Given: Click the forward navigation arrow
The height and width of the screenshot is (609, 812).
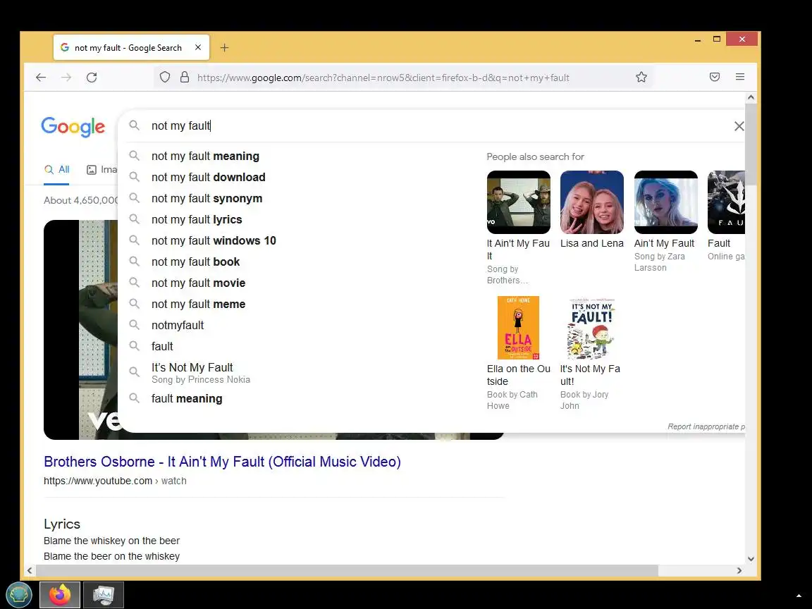Looking at the screenshot, I should pos(66,78).
